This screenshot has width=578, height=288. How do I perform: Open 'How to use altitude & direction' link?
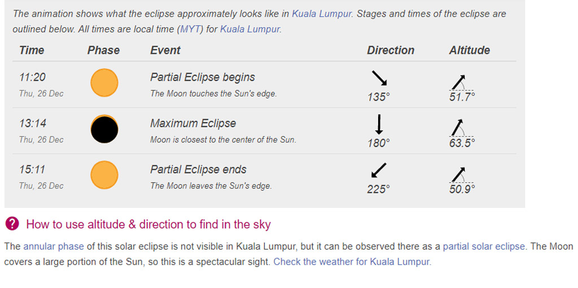coord(148,224)
